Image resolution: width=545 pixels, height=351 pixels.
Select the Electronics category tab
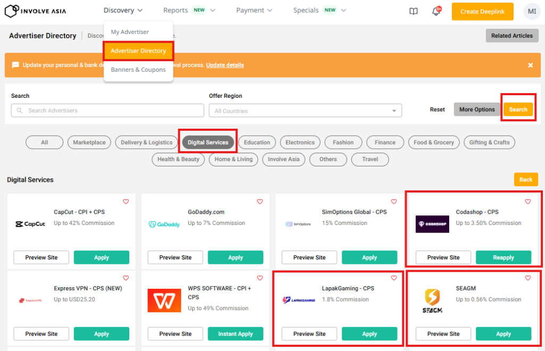(300, 143)
